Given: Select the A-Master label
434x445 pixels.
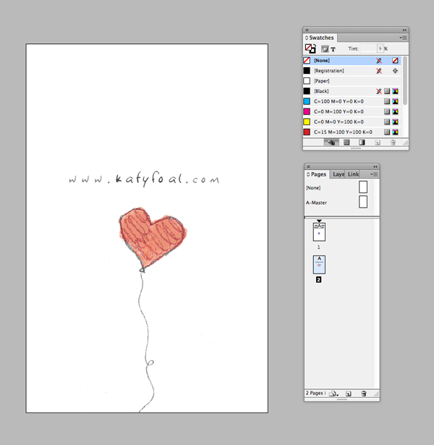Looking at the screenshot, I should point(316,203).
